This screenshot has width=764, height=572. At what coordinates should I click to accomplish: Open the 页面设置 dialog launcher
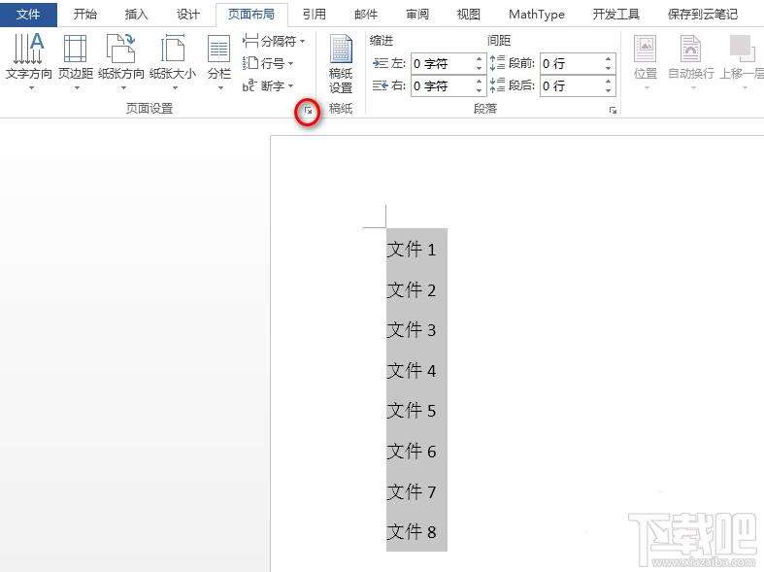point(308,111)
